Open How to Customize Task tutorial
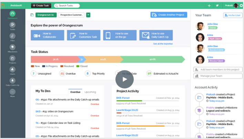Image resolution: width=244 pixels, height=139 pixels. (84, 35)
